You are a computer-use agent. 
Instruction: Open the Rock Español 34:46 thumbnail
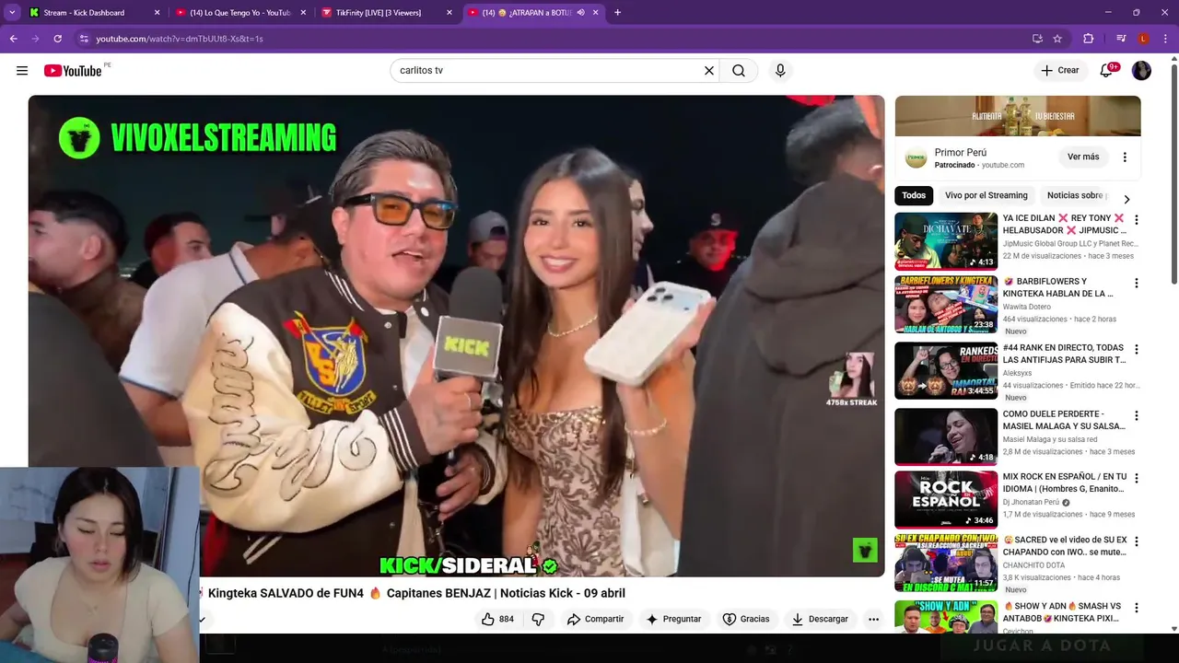pos(946,499)
